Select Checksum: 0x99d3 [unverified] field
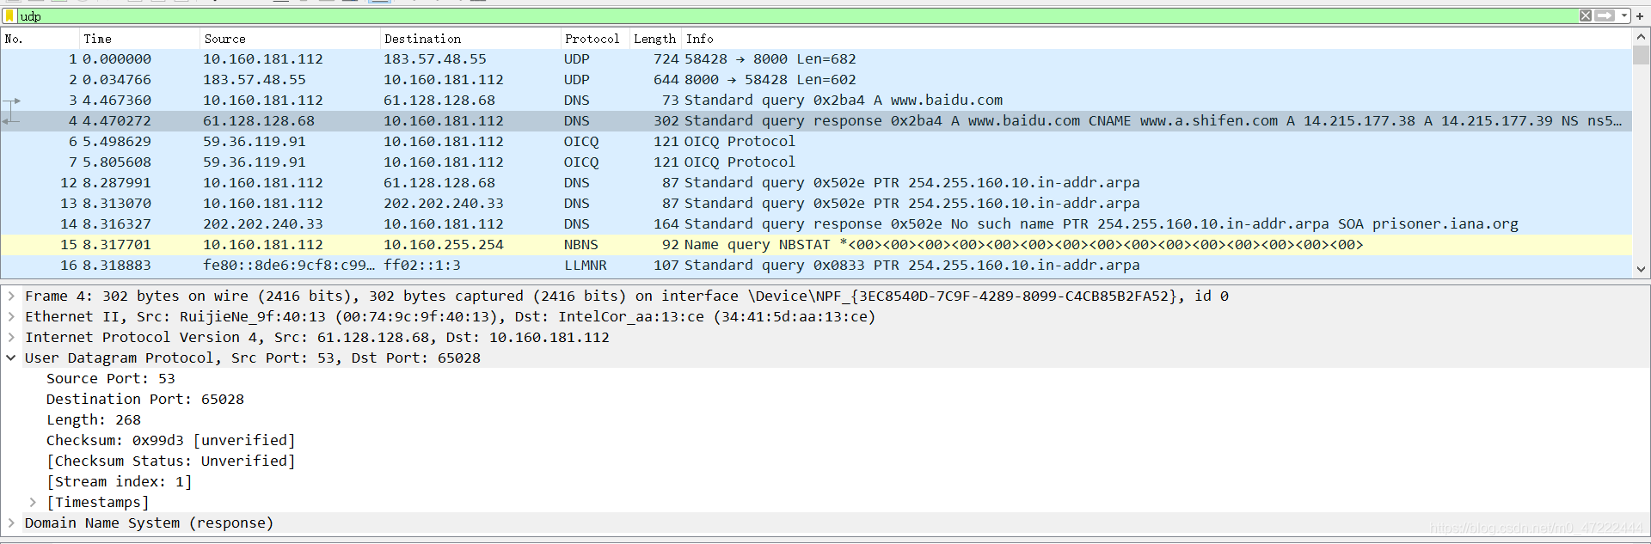The image size is (1651, 544). coord(171,440)
